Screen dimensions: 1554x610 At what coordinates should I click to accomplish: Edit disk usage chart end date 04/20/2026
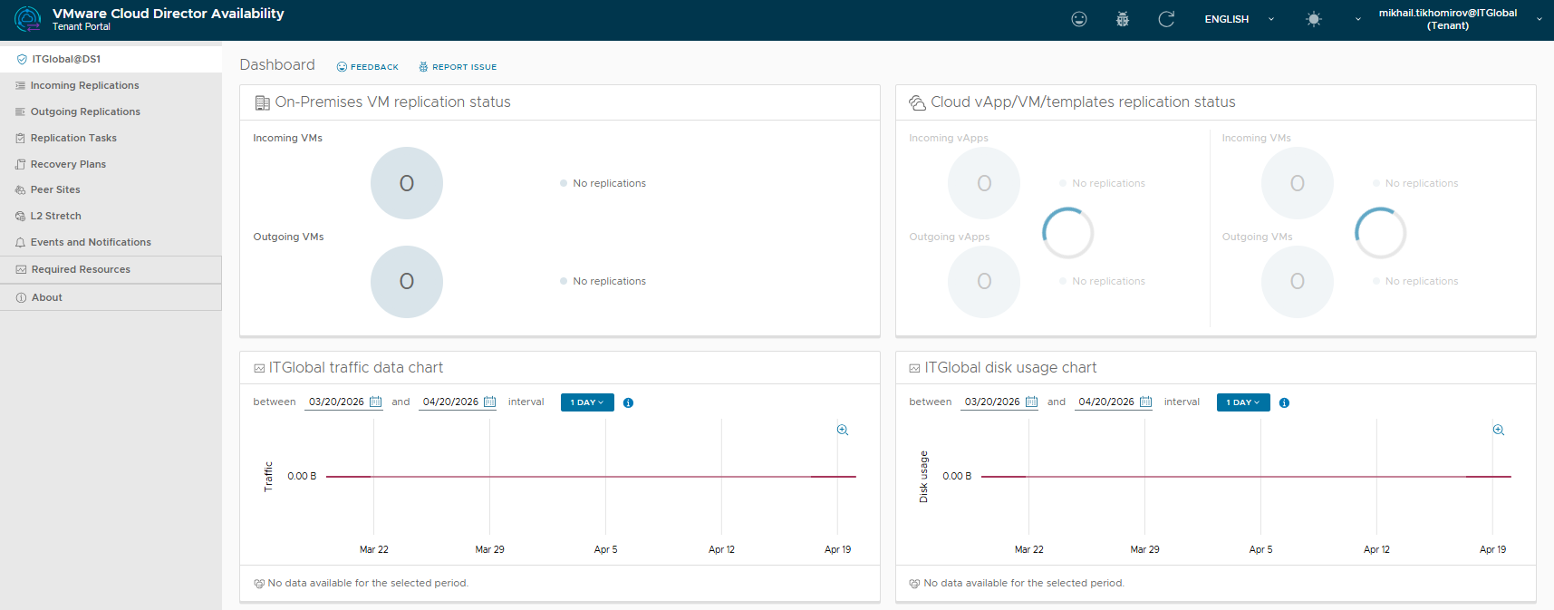pos(1106,402)
